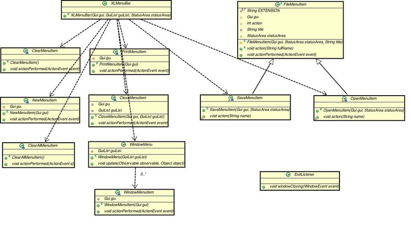This screenshot has height=251, width=411.
Task: Click 'void action(String fullName)' method text
Action: tap(270, 48)
